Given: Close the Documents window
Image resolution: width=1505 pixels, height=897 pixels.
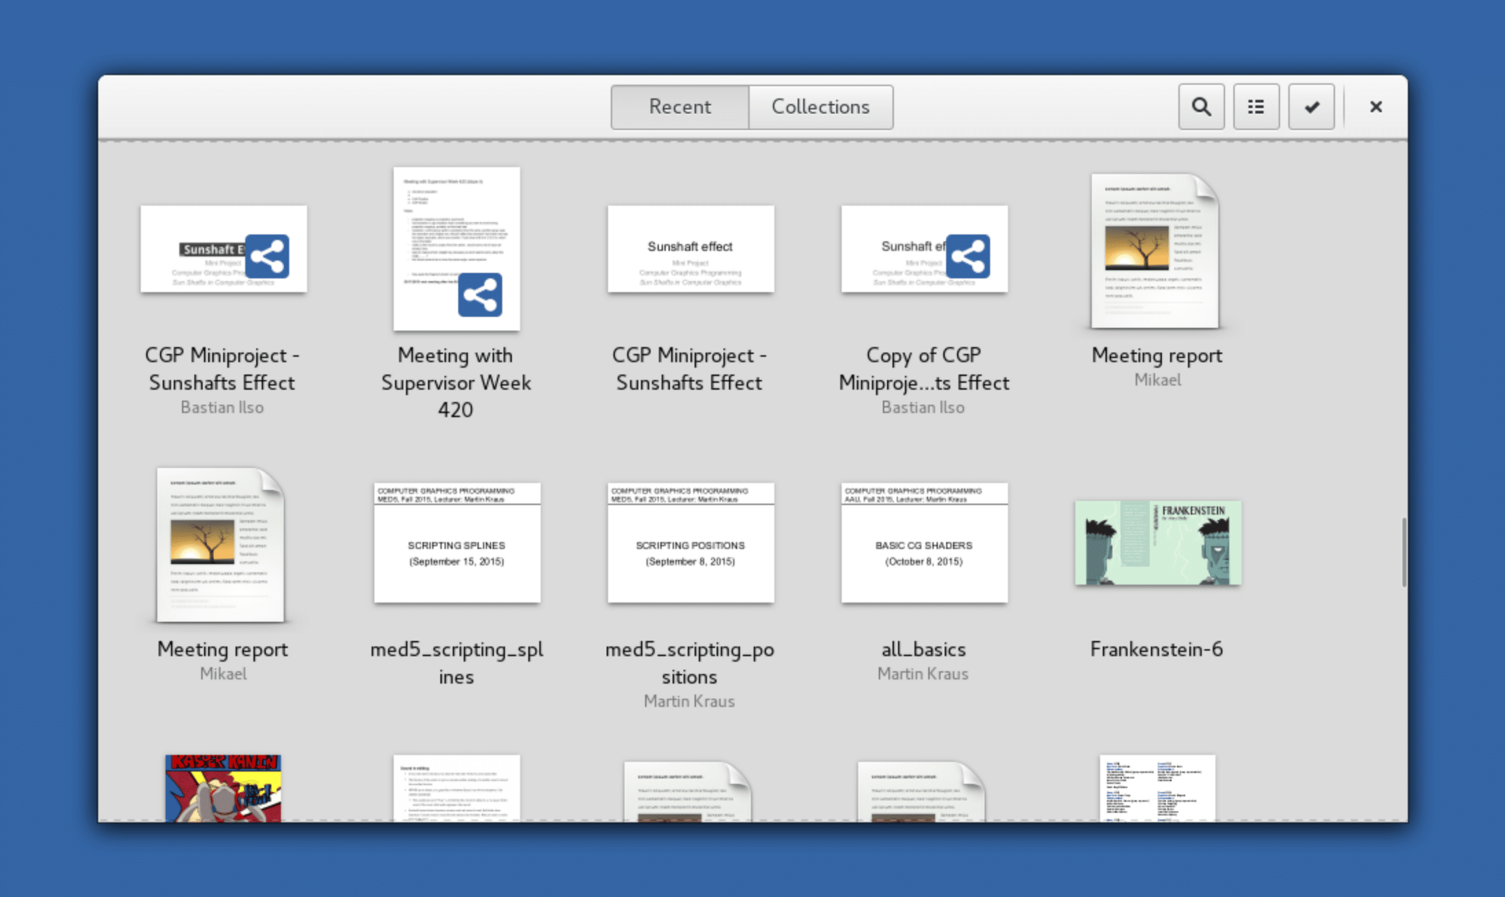Looking at the screenshot, I should click(x=1376, y=107).
